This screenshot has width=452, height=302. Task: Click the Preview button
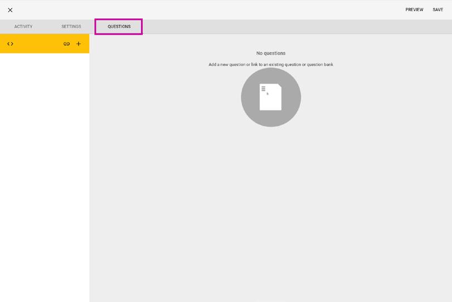tap(414, 10)
